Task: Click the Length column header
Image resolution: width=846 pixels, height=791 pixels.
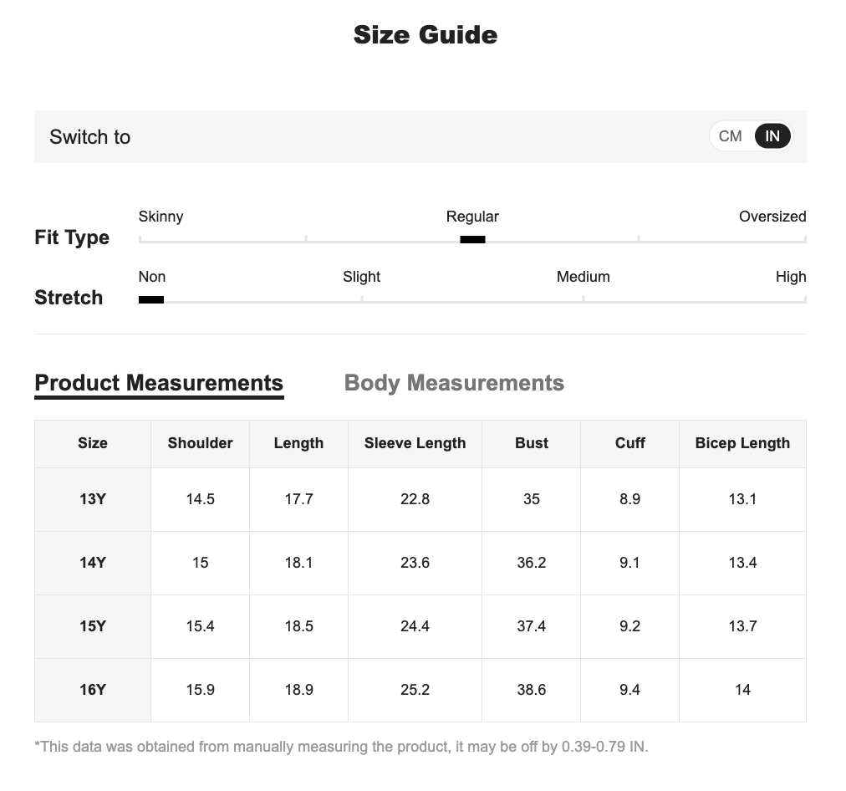Action: pyautogui.click(x=298, y=443)
